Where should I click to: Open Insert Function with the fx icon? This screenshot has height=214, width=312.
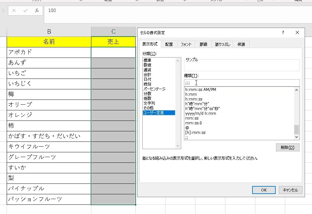coord(37,11)
